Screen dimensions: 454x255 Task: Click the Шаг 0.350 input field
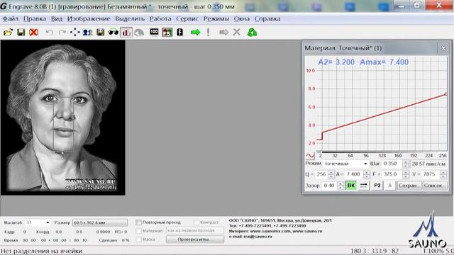(x=392, y=164)
